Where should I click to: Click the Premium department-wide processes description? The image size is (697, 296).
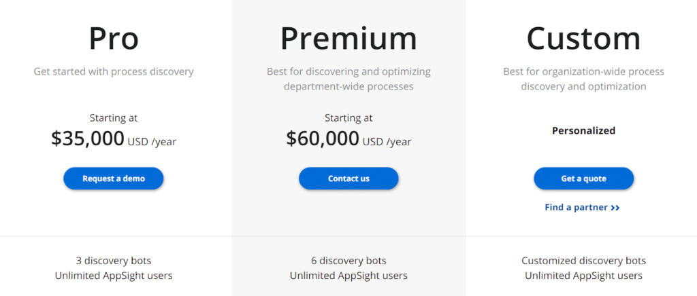pos(348,79)
